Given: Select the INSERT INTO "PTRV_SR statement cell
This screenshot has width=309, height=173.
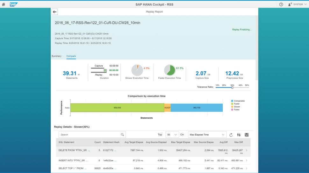Looking at the screenshot, I should (73, 160).
